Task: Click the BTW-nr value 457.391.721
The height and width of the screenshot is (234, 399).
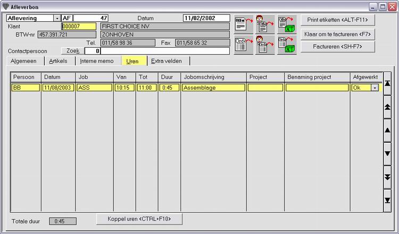Action: click(67, 34)
